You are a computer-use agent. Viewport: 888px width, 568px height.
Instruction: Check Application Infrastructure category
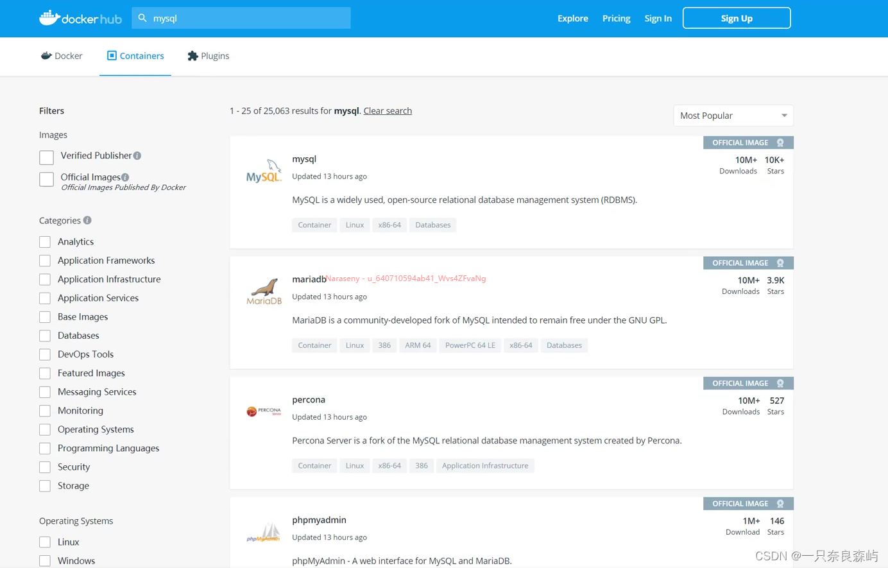[x=45, y=279]
